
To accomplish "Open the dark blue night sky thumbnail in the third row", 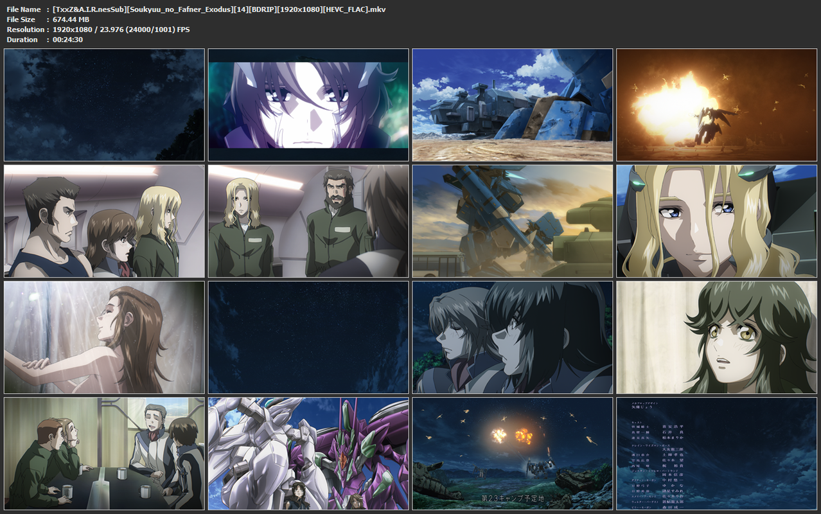I will pos(308,337).
